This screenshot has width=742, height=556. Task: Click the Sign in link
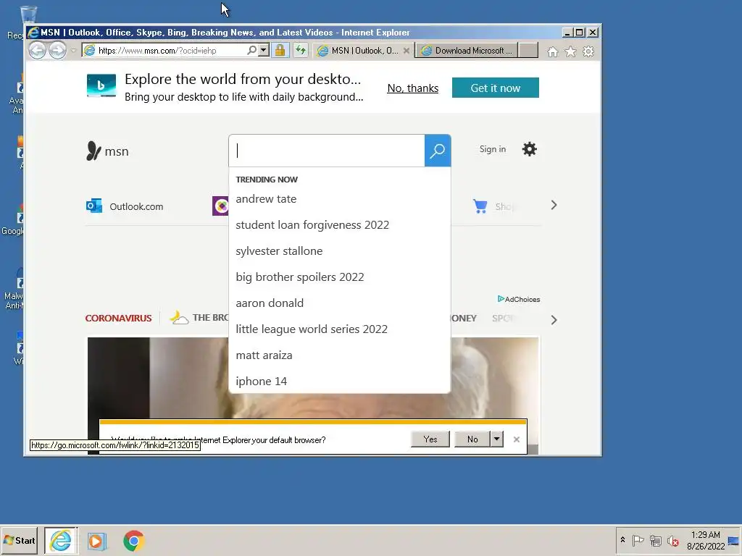click(493, 149)
